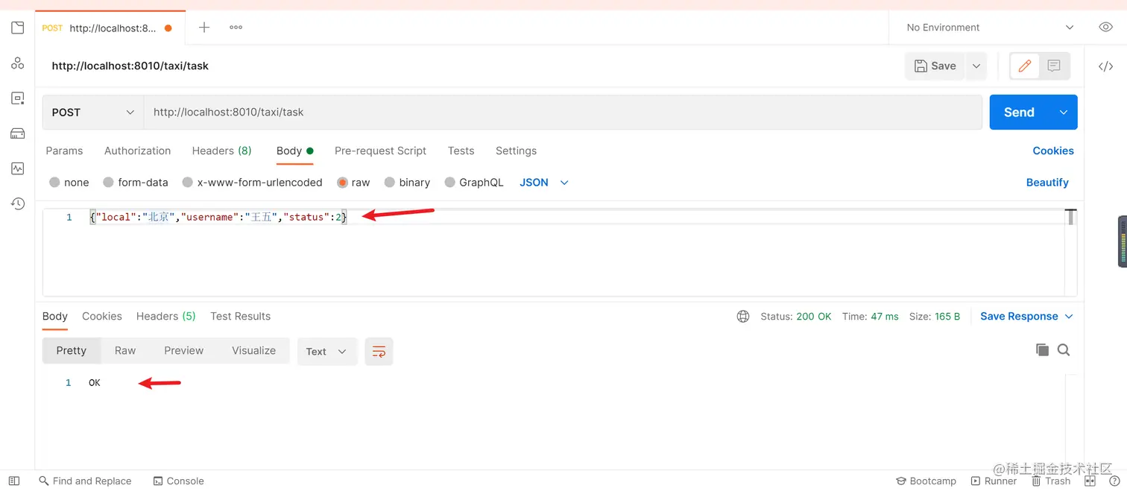Switch to the Params tab

pos(64,151)
